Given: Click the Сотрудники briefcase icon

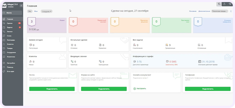Looking at the screenshot, I should pos(4,53).
